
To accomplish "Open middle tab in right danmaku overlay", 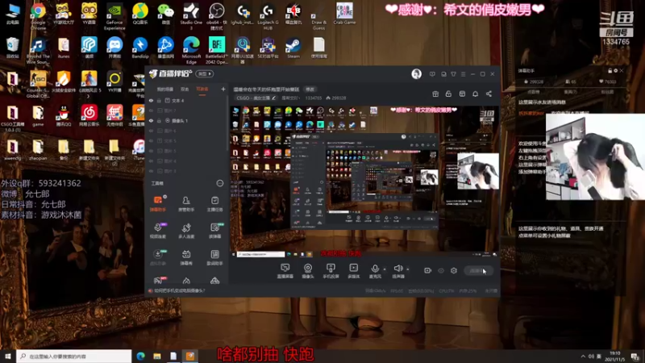I will [x=570, y=92].
